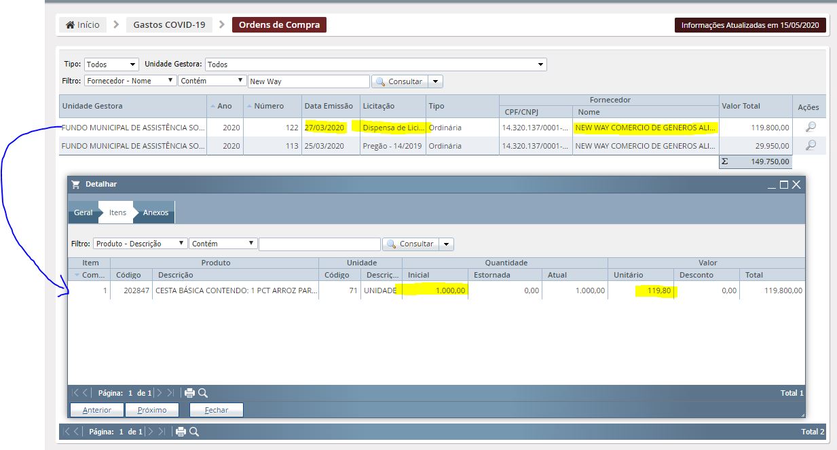
Task: Sort by the Número column header
Action: pyautogui.click(x=272, y=106)
